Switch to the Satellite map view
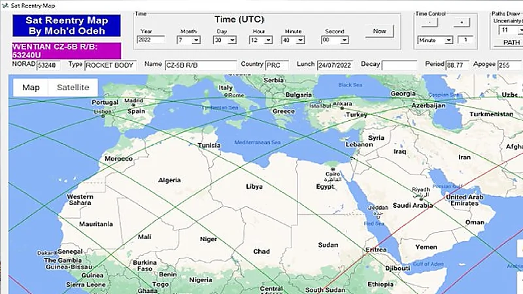 click(x=73, y=88)
